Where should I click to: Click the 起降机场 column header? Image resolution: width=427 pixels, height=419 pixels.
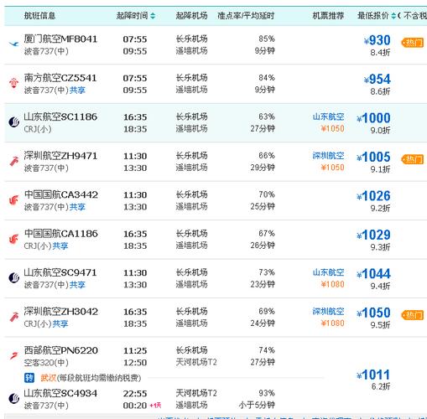[x=191, y=16]
